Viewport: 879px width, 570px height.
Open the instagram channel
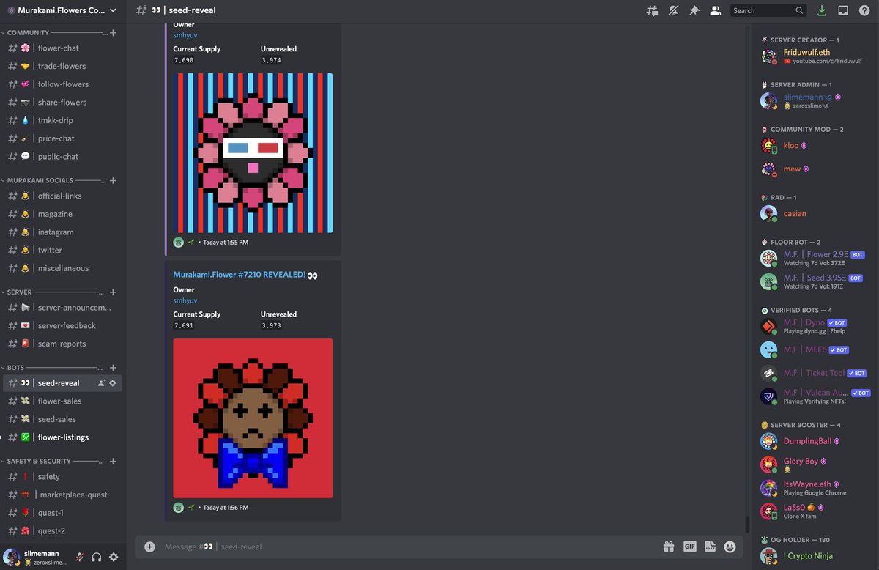point(63,232)
